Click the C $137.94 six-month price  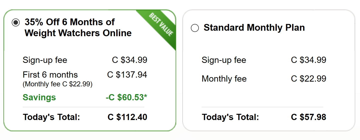(x=127, y=75)
